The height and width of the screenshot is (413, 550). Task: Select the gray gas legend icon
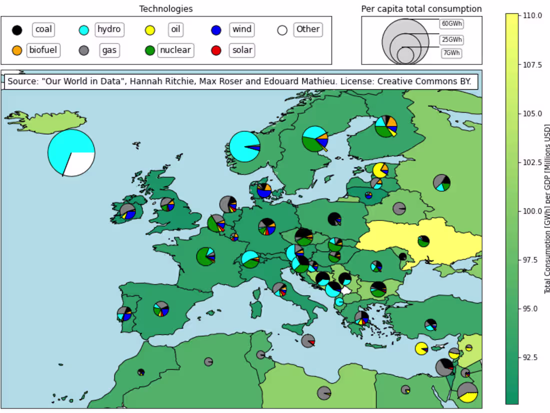(83, 50)
